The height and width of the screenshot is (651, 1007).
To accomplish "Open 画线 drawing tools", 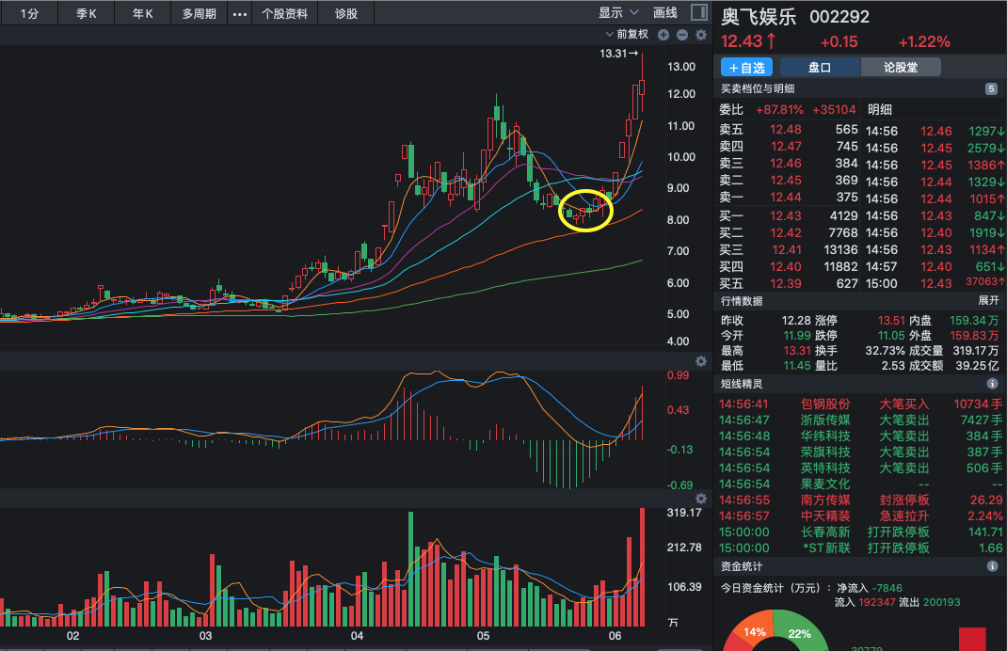I will [x=664, y=13].
